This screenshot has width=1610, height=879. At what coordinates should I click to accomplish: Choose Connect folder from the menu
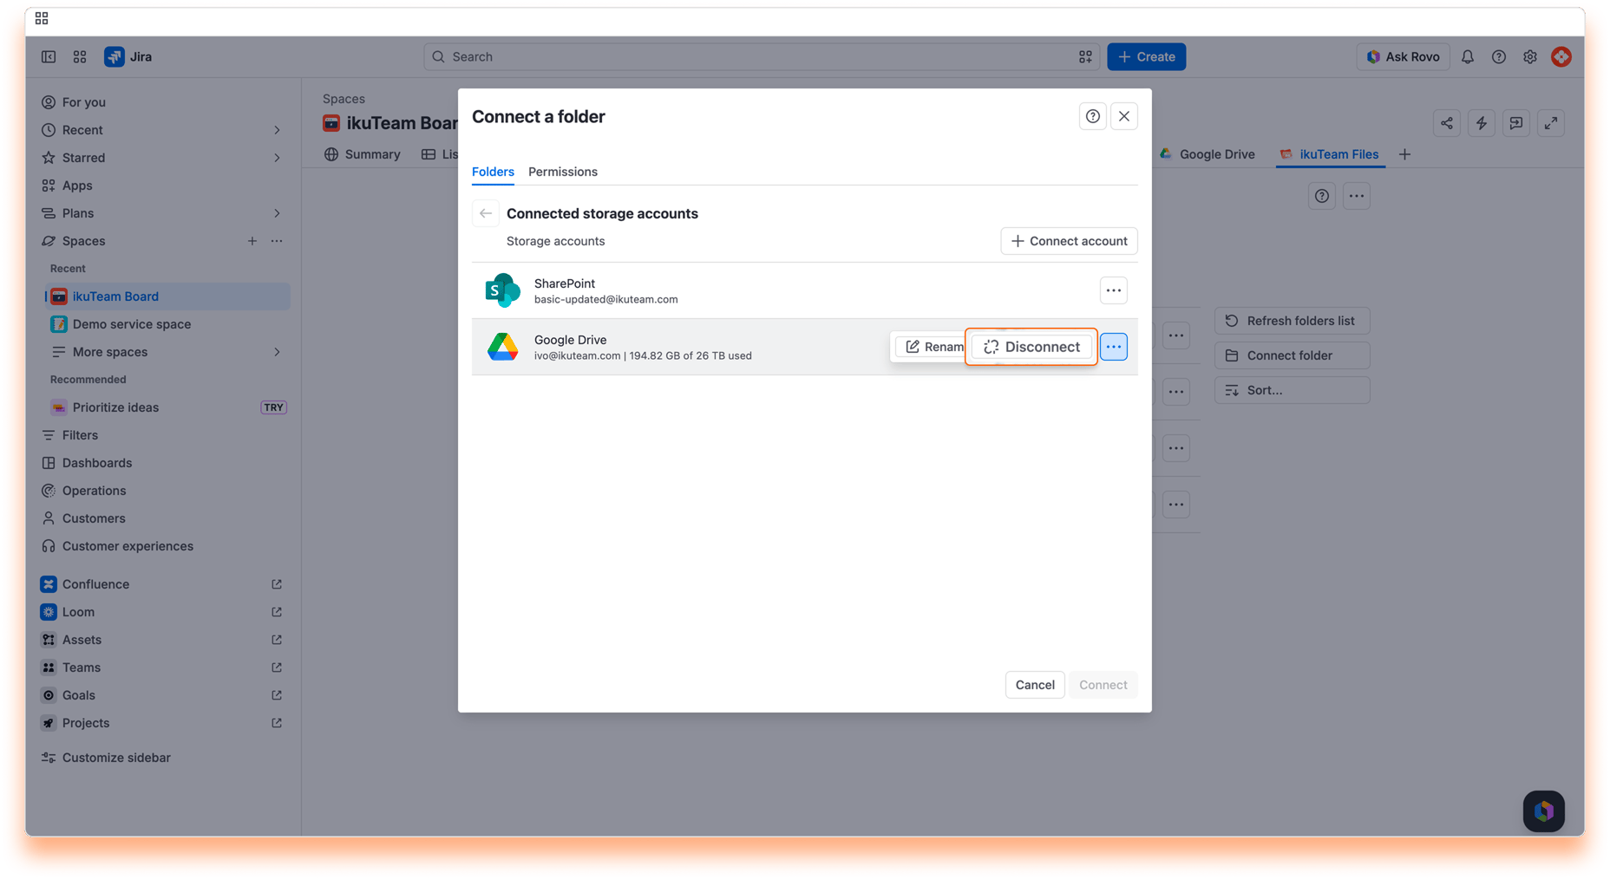(x=1293, y=355)
